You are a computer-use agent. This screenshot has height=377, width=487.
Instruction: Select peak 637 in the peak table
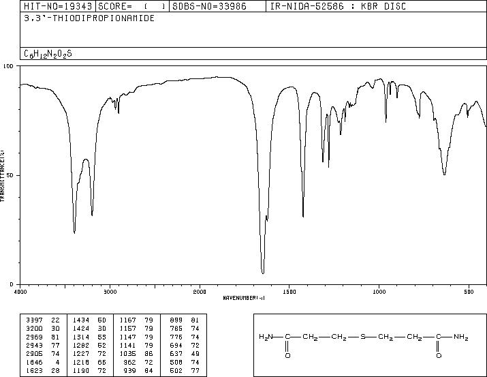tap(176, 354)
